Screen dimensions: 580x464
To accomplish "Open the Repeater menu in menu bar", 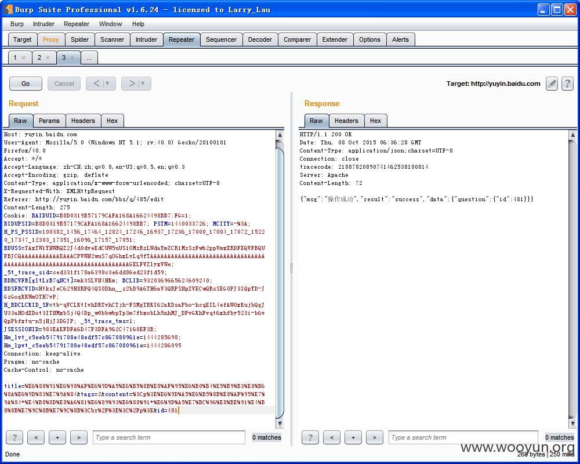I will pyautogui.click(x=77, y=24).
